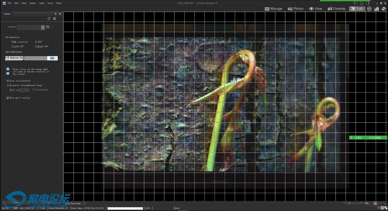Switch to Manage mode
Image resolution: width=388 pixels, height=211 pixels.
(274, 9)
